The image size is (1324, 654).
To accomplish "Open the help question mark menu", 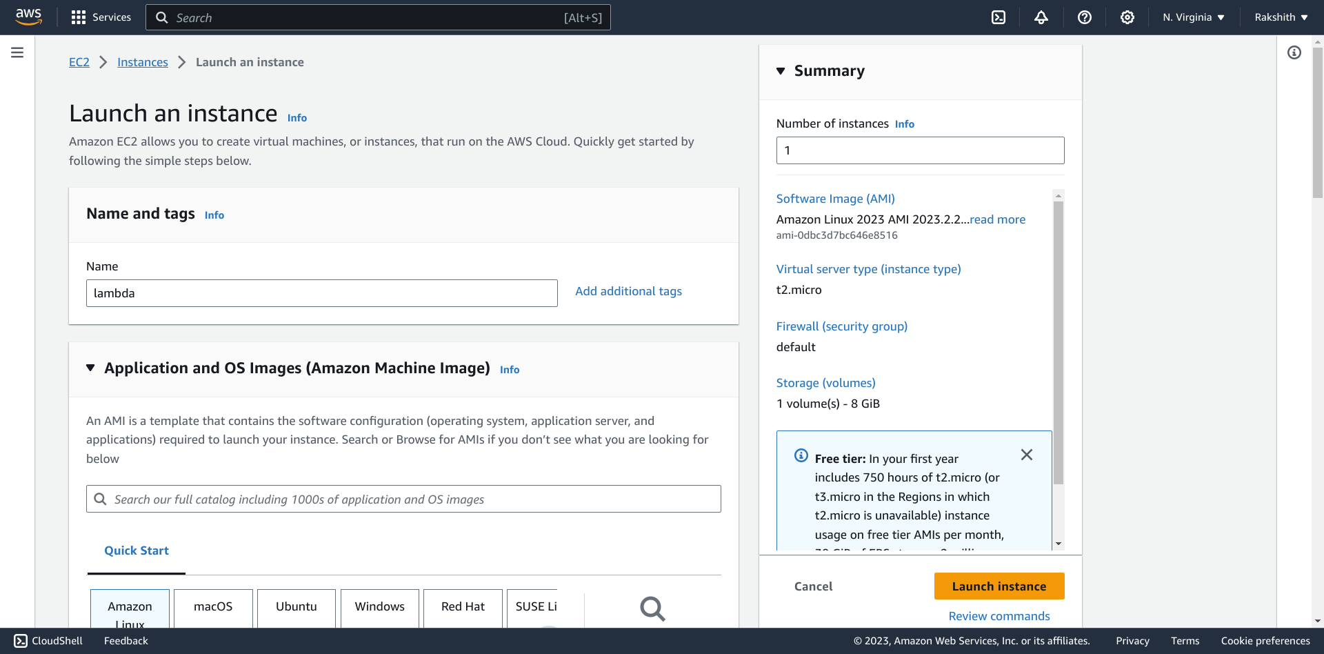I will (x=1085, y=17).
